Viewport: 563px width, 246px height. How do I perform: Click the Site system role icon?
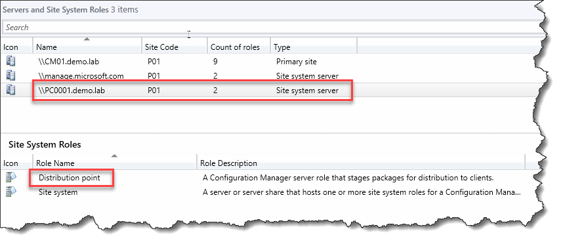click(x=10, y=192)
